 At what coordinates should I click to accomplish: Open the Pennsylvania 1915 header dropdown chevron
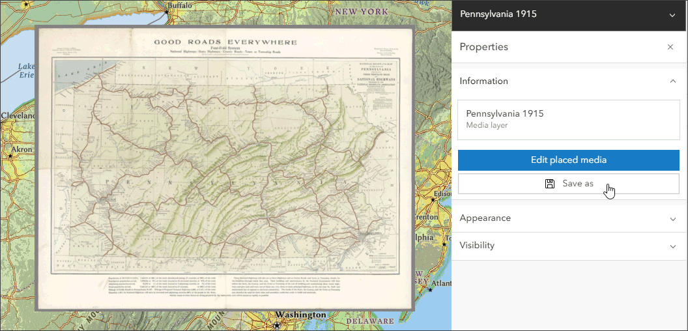[x=672, y=15]
